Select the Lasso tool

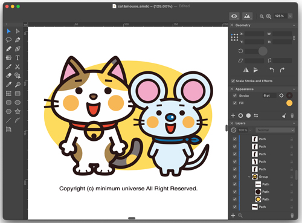pos(8,40)
